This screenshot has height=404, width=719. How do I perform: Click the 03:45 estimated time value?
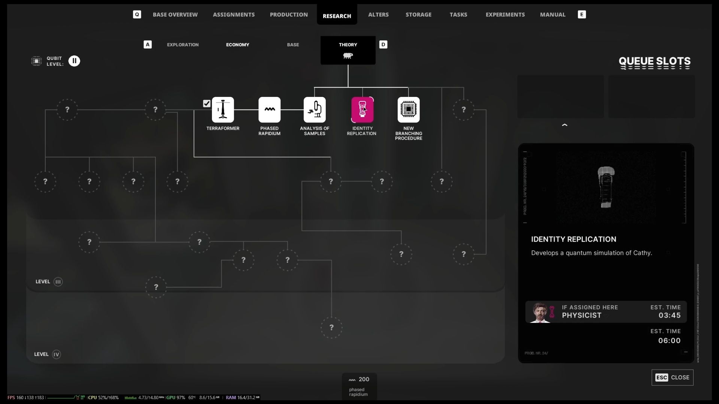670,315
